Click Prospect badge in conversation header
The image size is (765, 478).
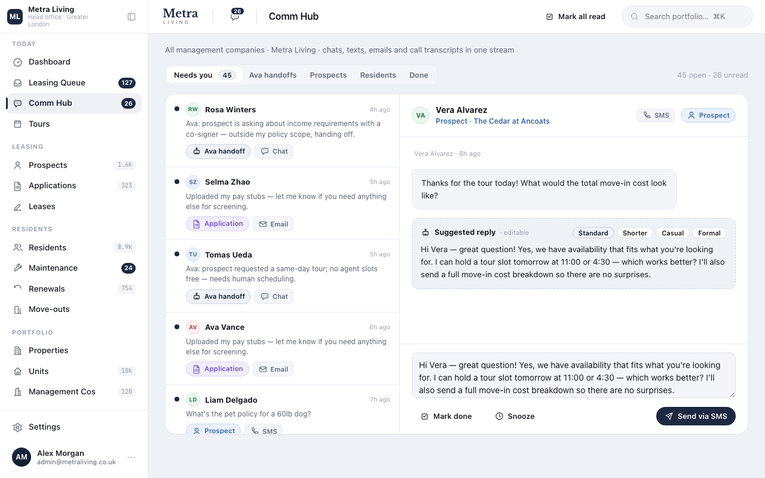[x=708, y=115]
